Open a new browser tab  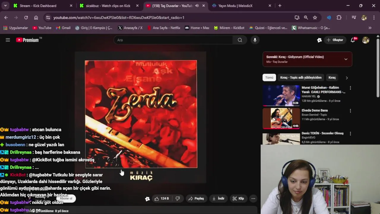[280, 6]
